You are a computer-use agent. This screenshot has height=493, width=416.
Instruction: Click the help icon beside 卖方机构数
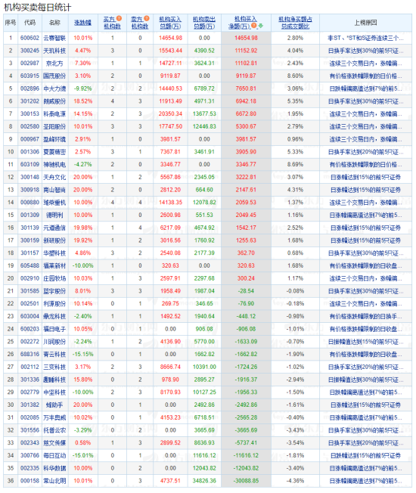point(147,19)
